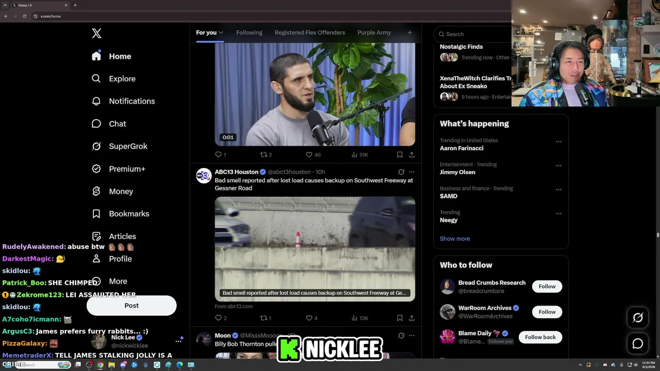Open the Nick Lee account options menu
The height and width of the screenshot is (371, 660).
point(178,341)
